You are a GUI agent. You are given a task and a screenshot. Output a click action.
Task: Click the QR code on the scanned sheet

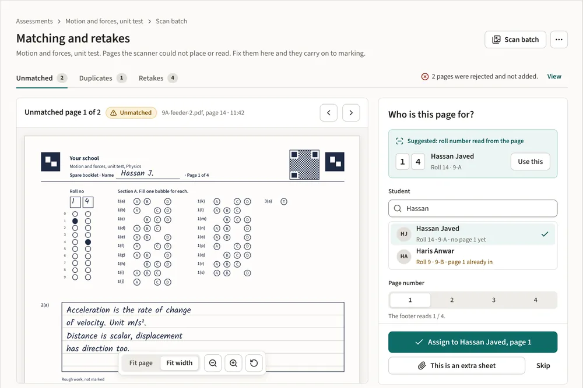pos(304,164)
